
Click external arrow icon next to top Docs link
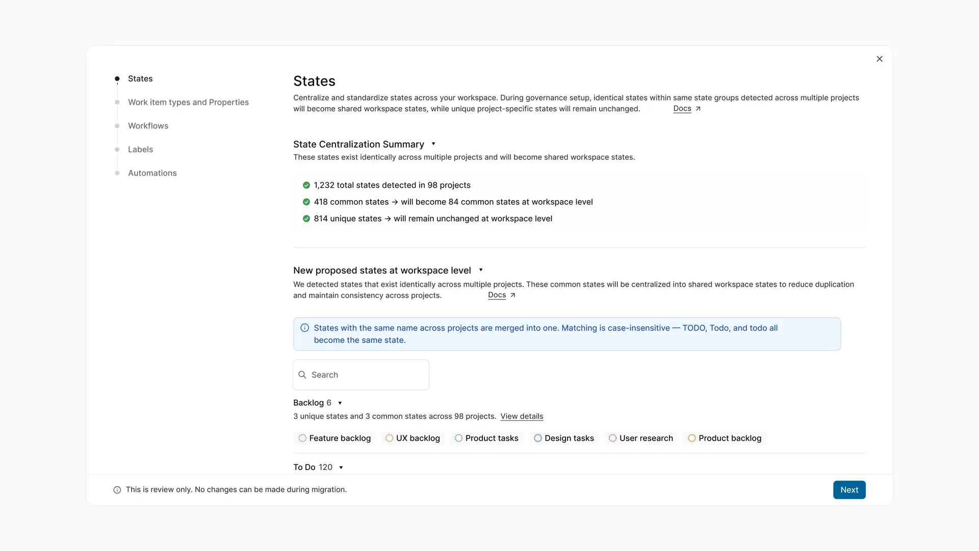click(698, 109)
